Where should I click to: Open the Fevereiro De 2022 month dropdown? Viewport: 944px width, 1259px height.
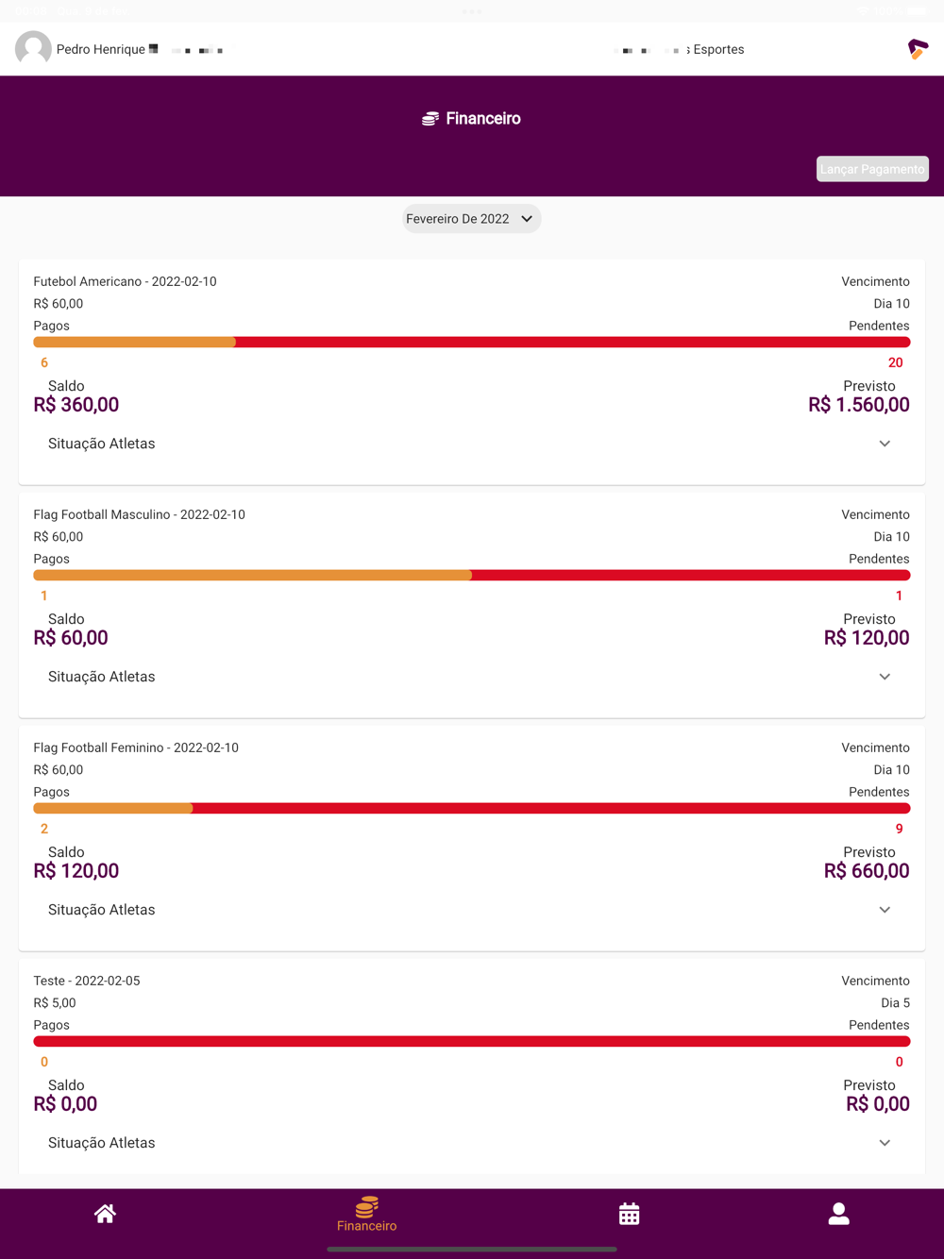tap(471, 219)
